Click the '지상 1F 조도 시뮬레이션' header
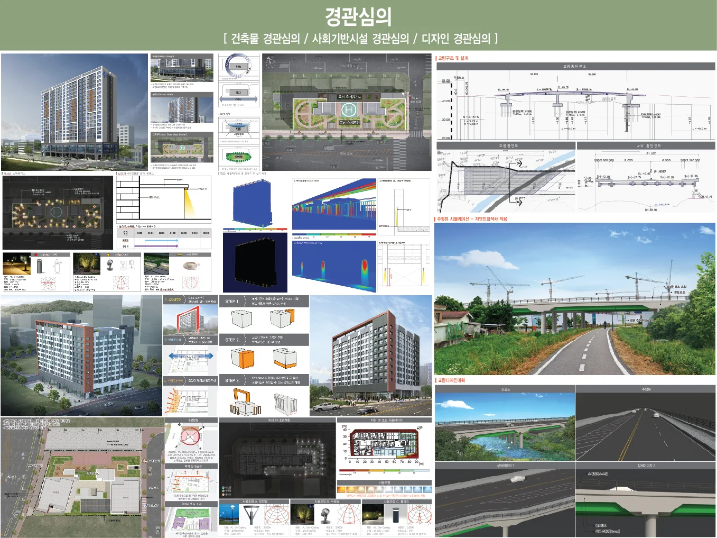The height and width of the screenshot is (538, 717). point(385,420)
